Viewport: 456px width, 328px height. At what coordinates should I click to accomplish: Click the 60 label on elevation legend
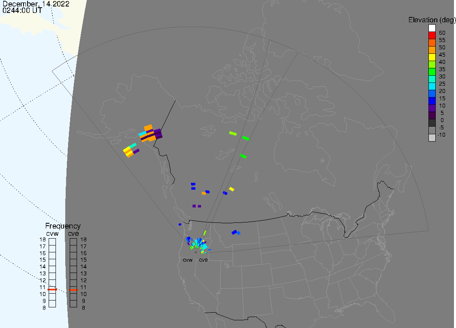tap(442, 33)
